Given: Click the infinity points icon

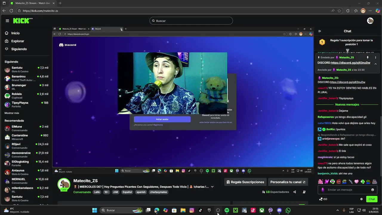Looking at the screenshot, I should point(325,199).
